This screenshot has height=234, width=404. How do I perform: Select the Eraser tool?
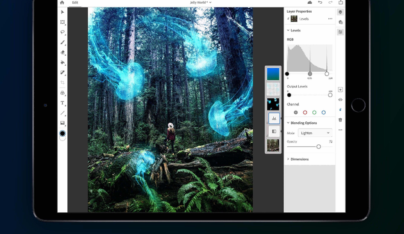pyautogui.click(x=62, y=52)
